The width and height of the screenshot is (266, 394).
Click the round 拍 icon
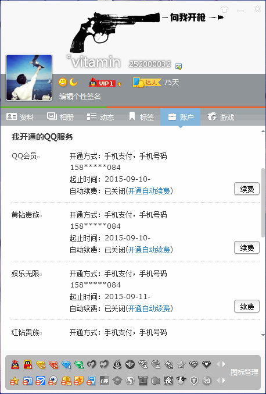[x=207, y=381]
